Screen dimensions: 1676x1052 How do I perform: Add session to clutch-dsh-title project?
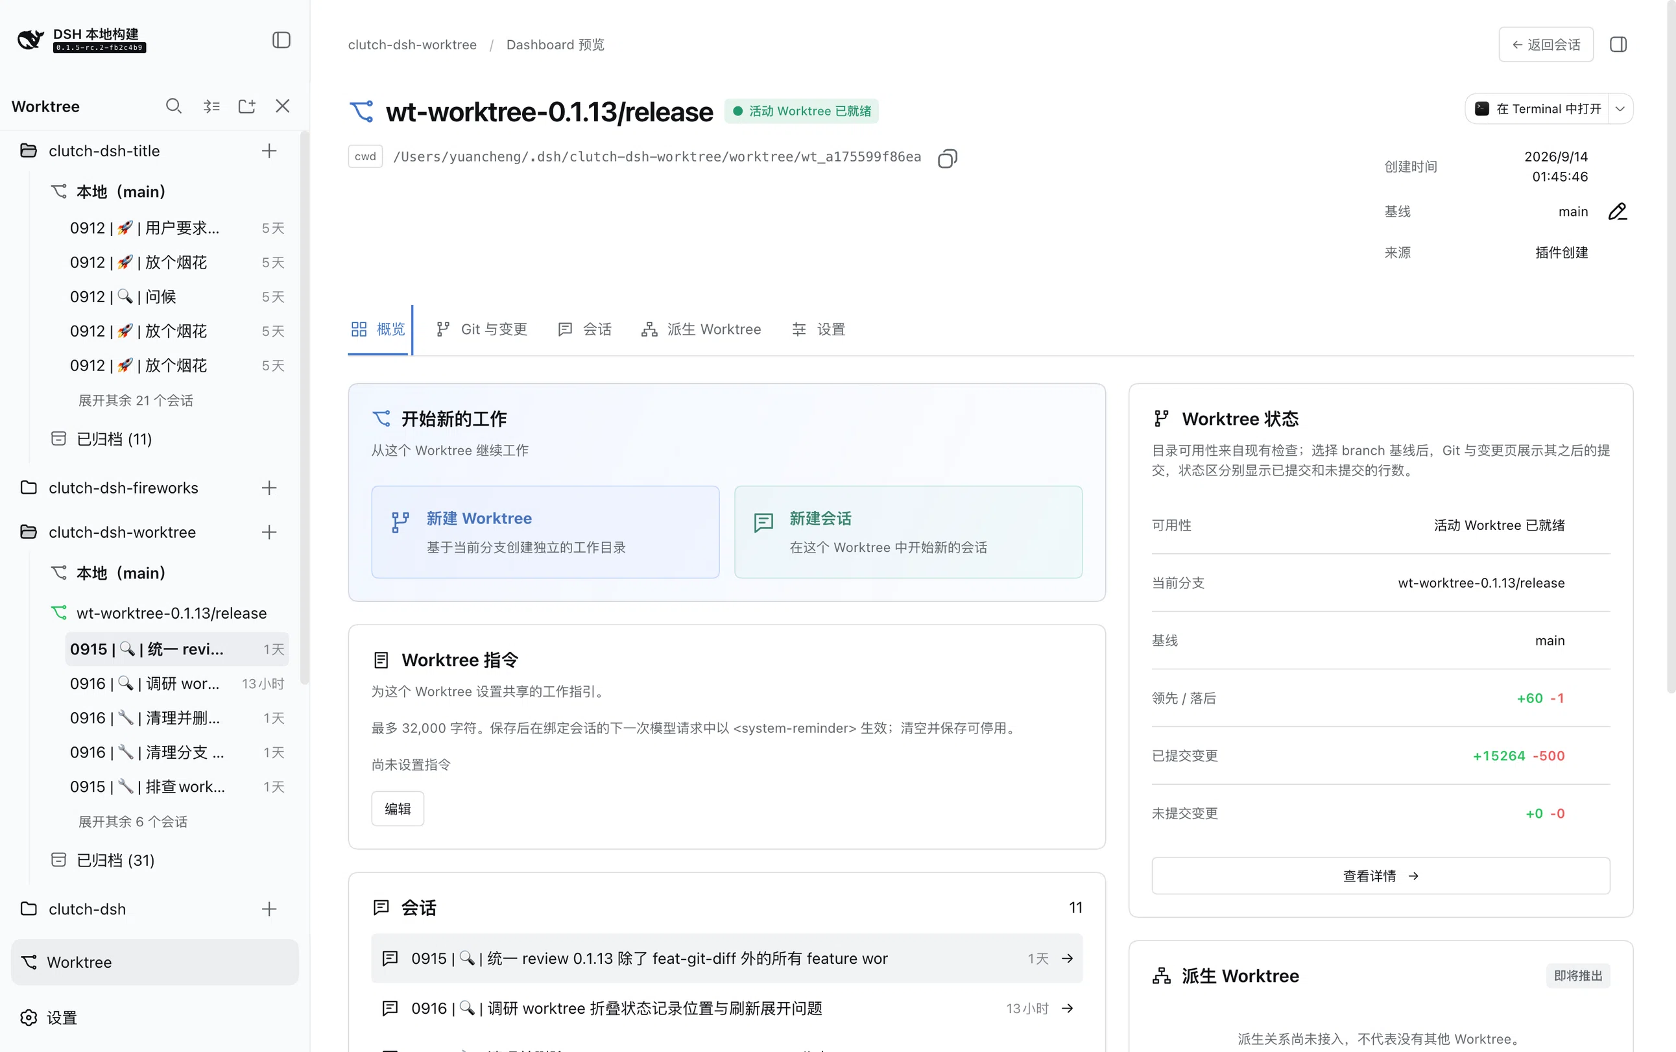coord(269,151)
